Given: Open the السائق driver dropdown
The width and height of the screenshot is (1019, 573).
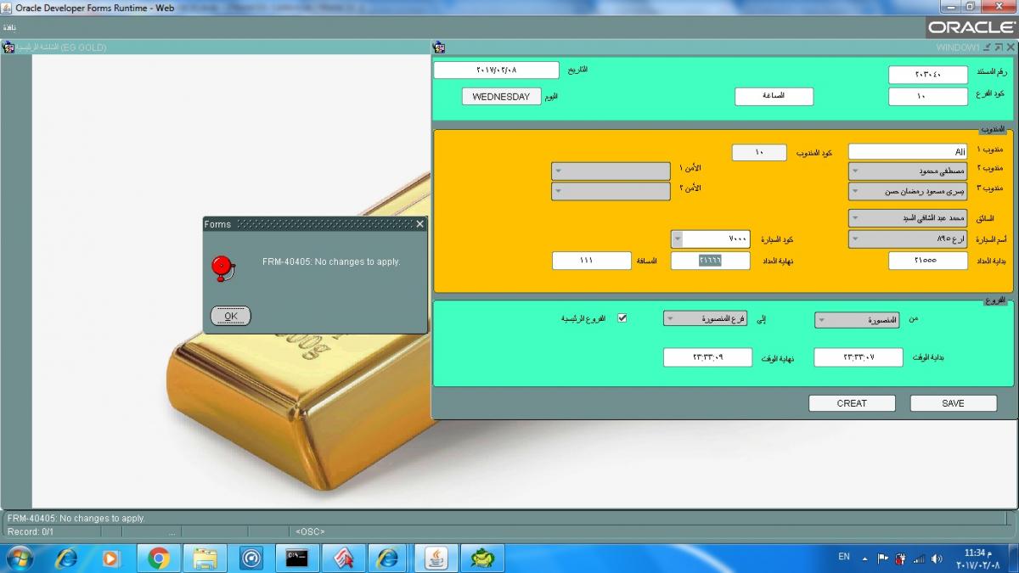Looking at the screenshot, I should point(857,218).
